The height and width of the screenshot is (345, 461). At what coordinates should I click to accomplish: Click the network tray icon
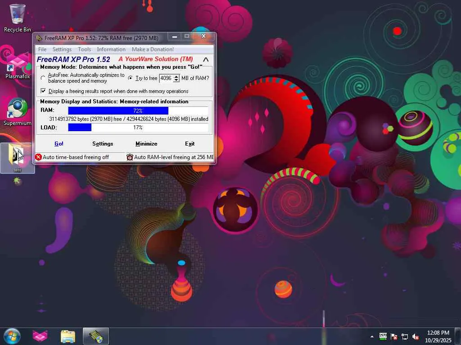405,336
